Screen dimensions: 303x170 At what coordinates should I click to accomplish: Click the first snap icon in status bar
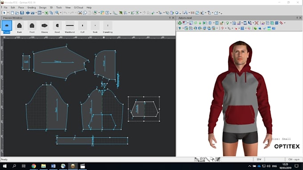197,159
